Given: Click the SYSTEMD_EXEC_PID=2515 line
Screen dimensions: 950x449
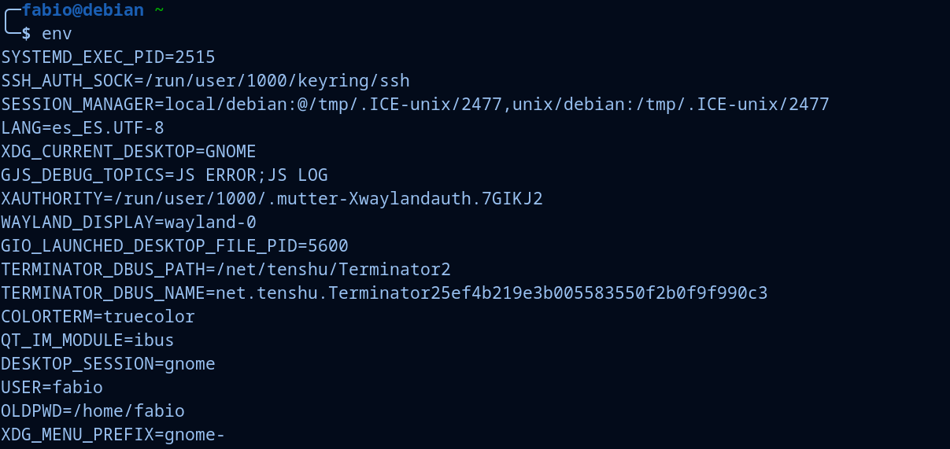Looking at the screenshot, I should tap(108, 57).
